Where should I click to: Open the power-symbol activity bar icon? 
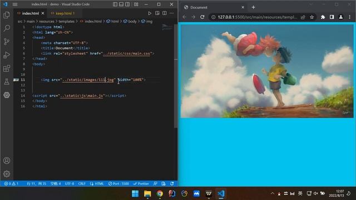[7, 95]
